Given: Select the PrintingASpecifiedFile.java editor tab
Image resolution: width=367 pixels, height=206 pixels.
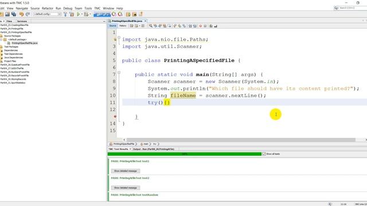Looking at the screenshot, I should pos(127,21).
